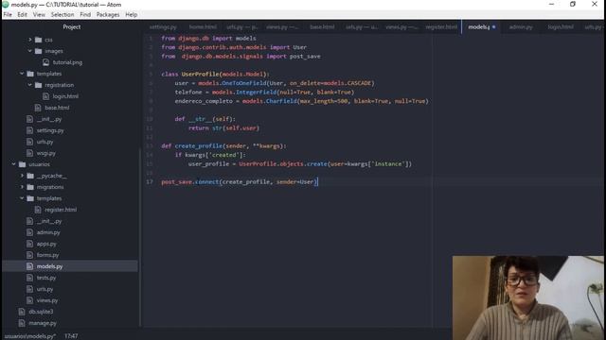Click the forms.py file icon
Image resolution: width=606 pixels, height=340 pixels.
[x=29, y=255]
